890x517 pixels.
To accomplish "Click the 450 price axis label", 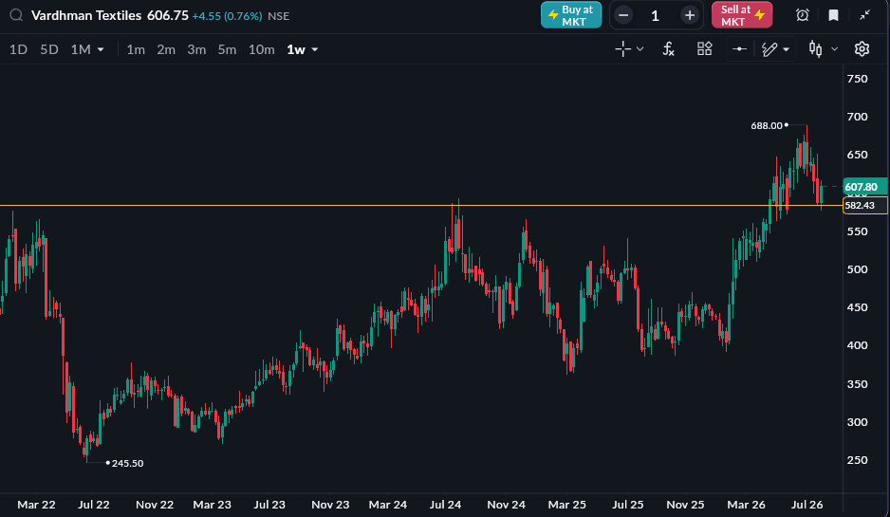I will [x=857, y=307].
